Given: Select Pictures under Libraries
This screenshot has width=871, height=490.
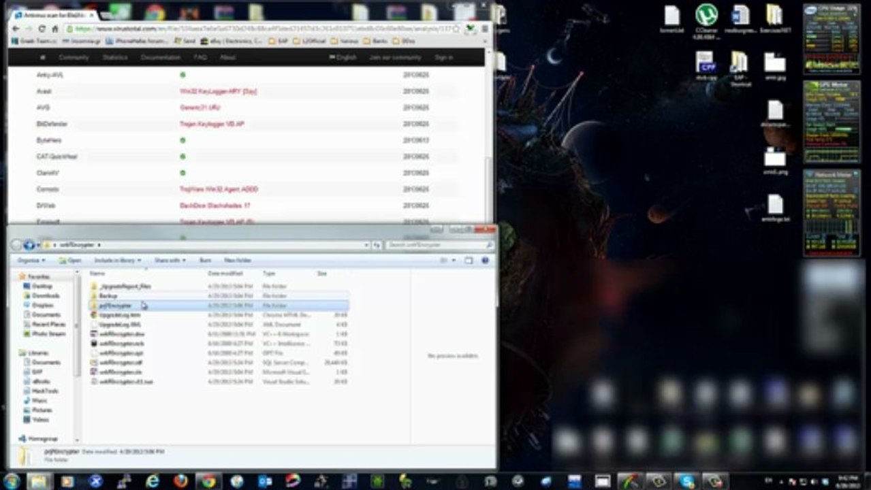Looking at the screenshot, I should (x=42, y=410).
